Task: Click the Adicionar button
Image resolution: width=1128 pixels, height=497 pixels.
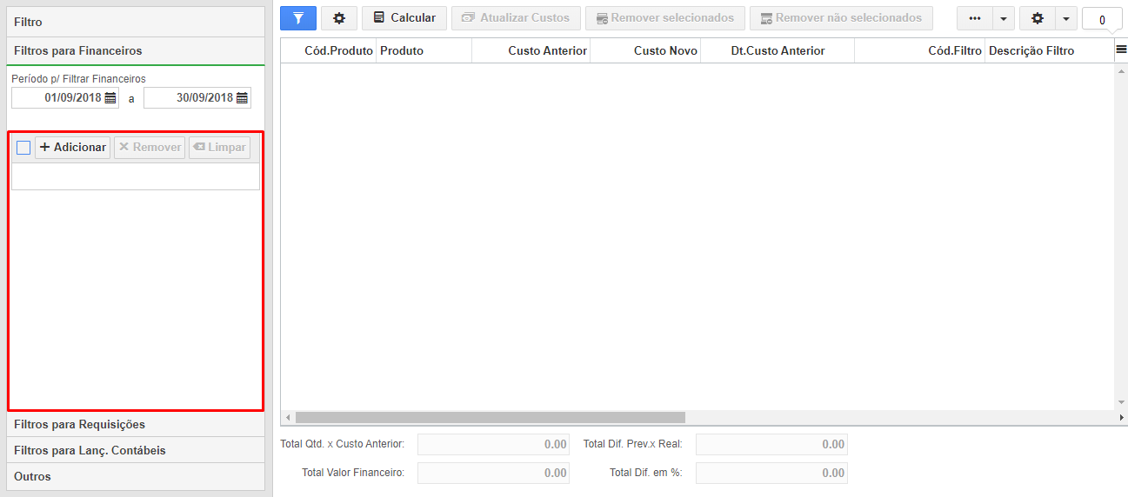Action: [73, 148]
